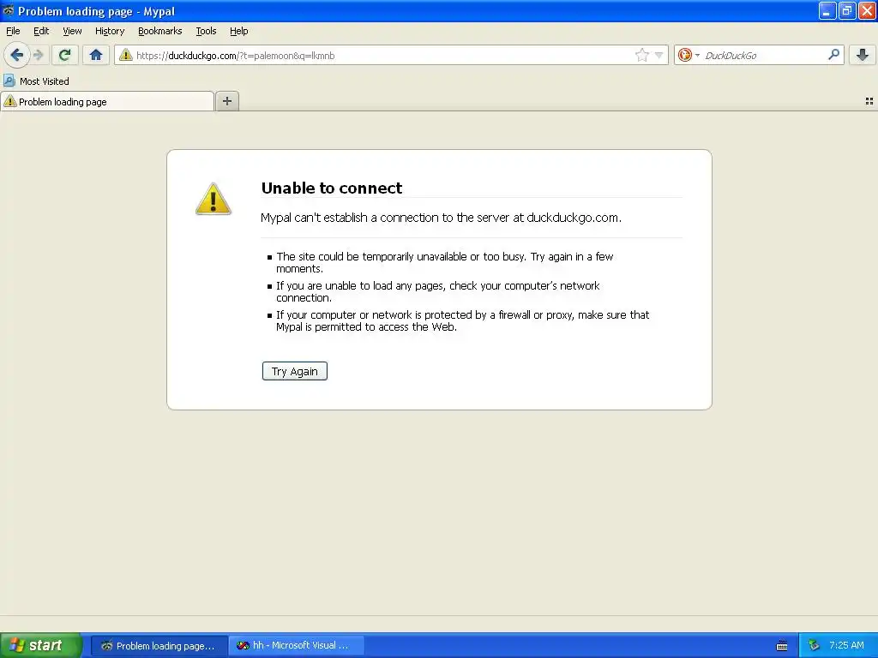Click the Mypal raccoon title bar icon

point(9,10)
